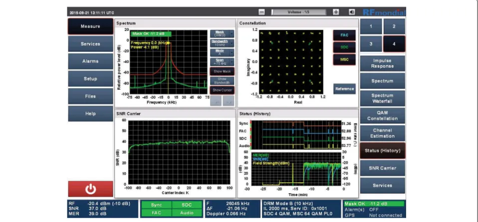Click the red power button

click(90, 189)
